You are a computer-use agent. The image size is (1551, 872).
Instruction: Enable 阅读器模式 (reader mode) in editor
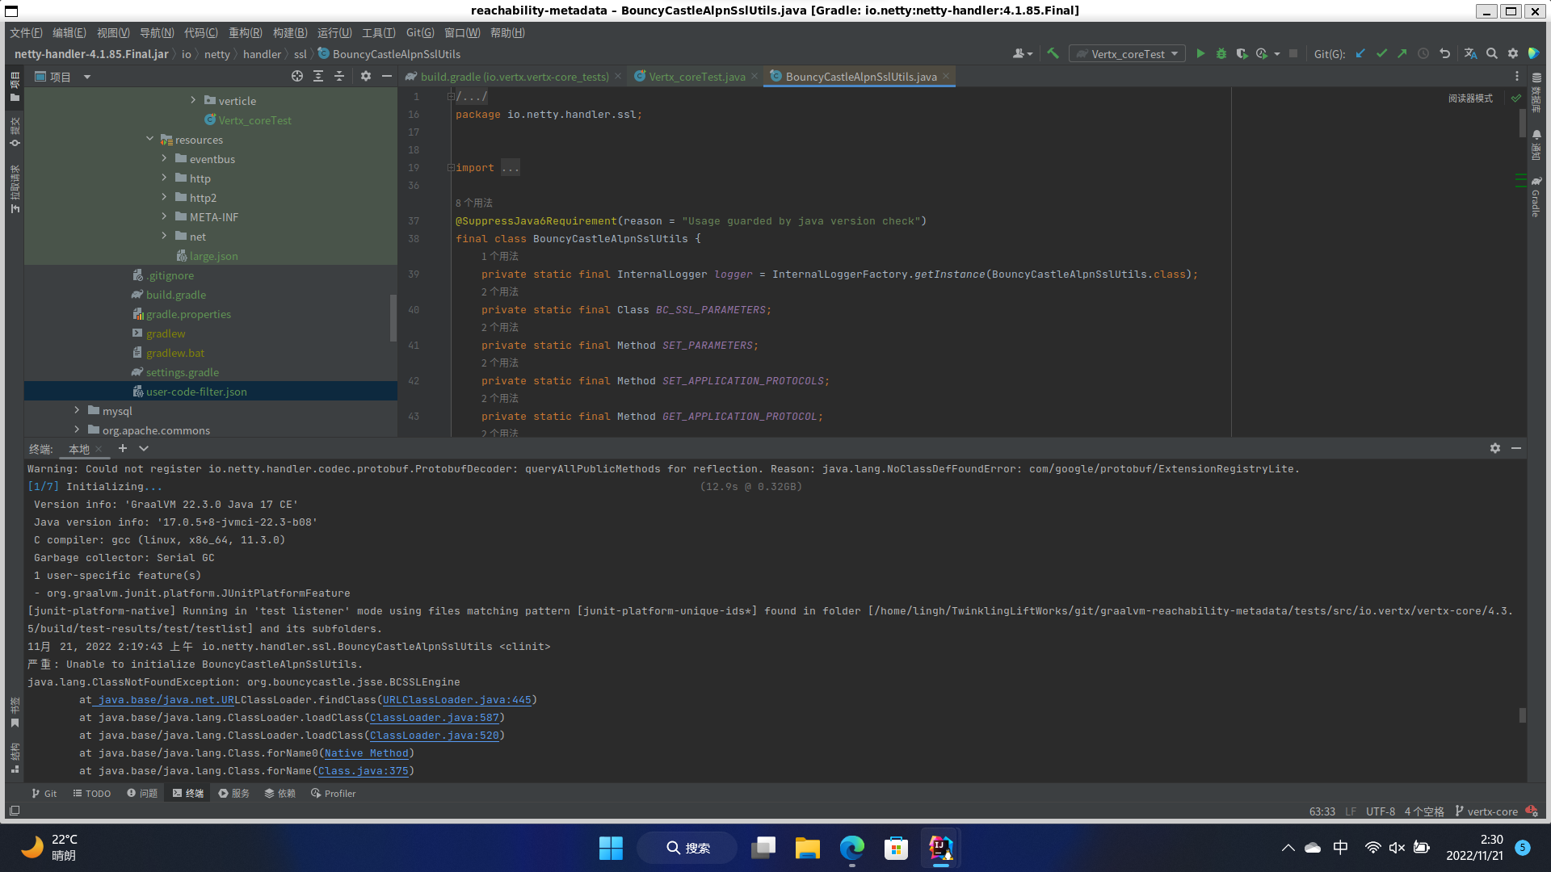point(1472,98)
